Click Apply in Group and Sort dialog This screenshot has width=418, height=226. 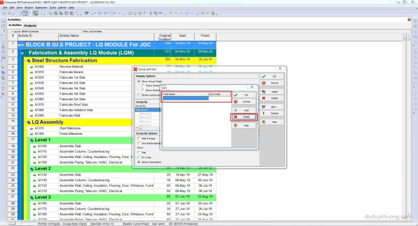(272, 92)
